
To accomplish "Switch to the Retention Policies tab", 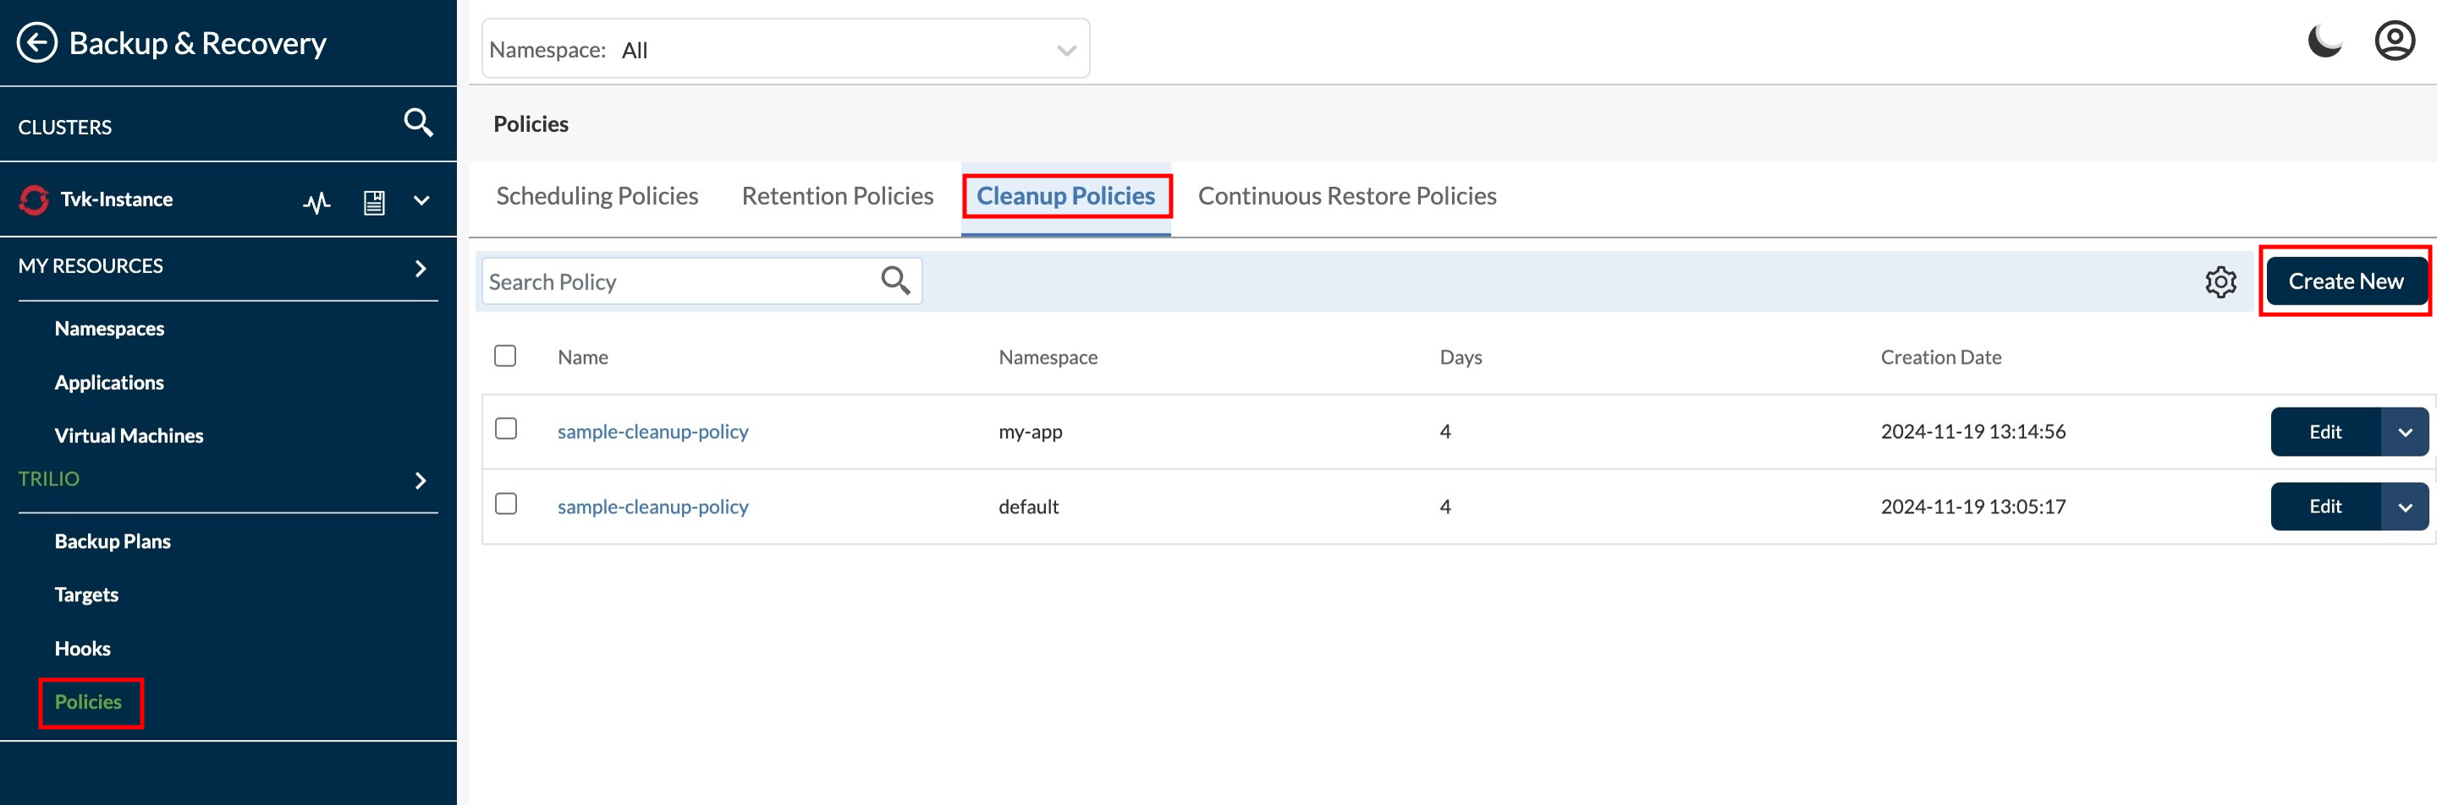I will point(836,195).
